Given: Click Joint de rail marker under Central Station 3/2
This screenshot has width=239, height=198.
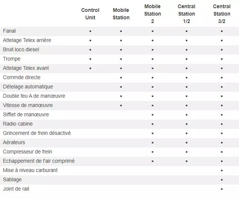Looking at the screenshot, I should (x=222, y=189).
